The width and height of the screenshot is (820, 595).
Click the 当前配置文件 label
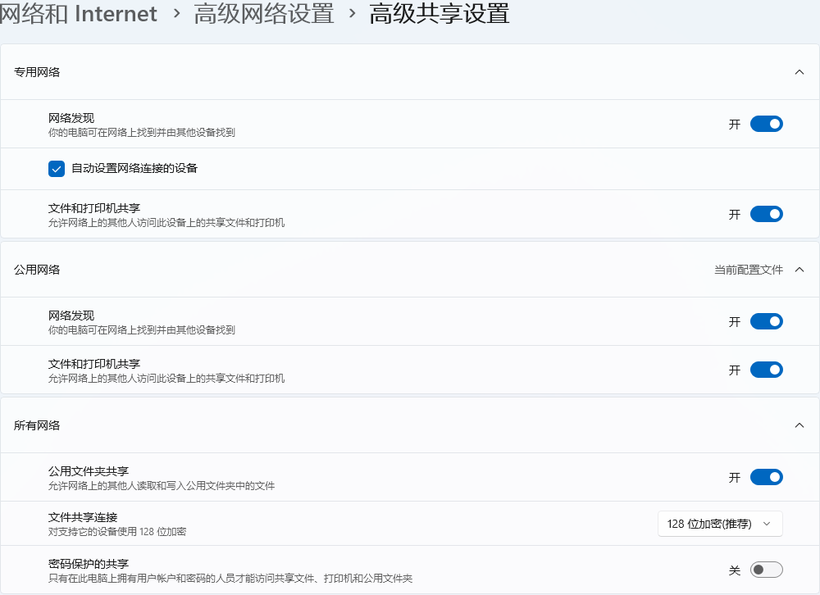(748, 270)
